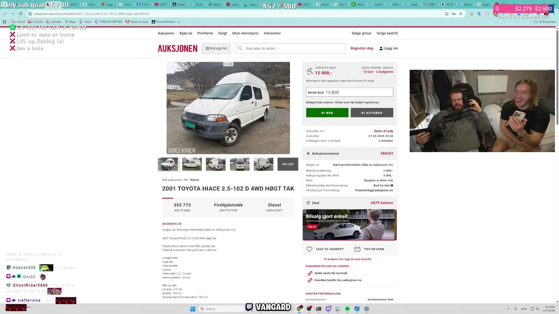The height and width of the screenshot is (314, 559).
Task: Open the Selge privat link
Action: pyautogui.click(x=362, y=33)
